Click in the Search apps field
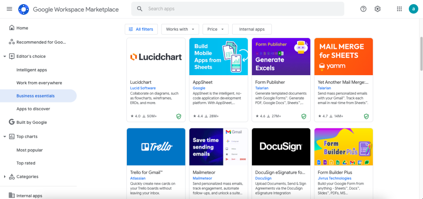 coord(238,9)
